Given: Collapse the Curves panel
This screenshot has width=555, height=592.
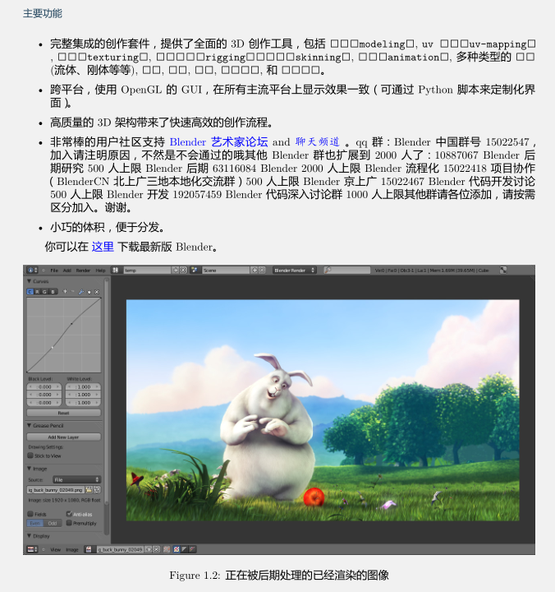Looking at the screenshot, I should (x=29, y=281).
